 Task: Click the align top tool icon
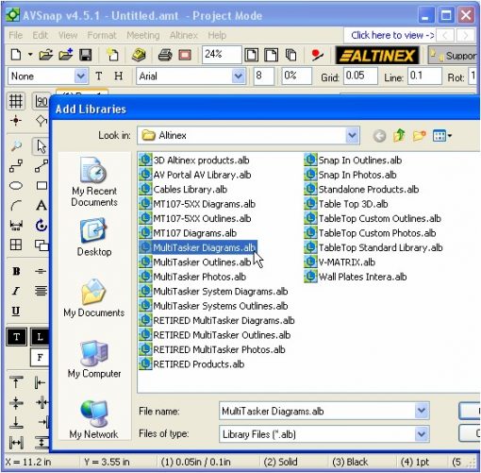(16, 382)
